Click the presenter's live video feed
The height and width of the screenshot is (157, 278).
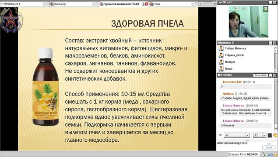[x=248, y=21]
